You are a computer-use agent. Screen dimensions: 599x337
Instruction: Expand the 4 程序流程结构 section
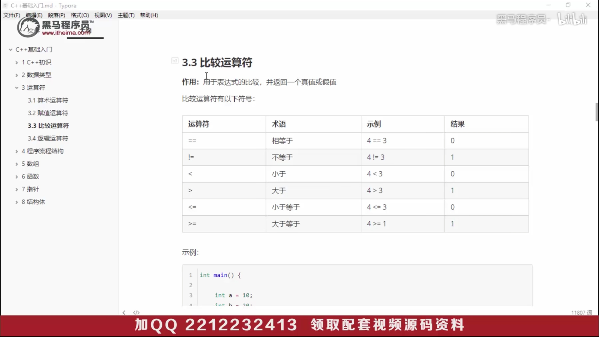coord(16,151)
